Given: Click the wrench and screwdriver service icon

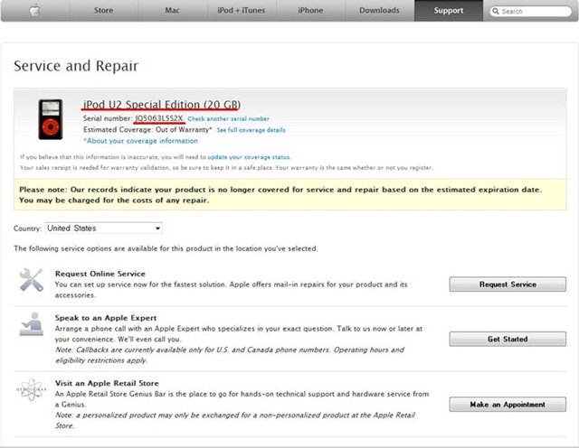Looking at the screenshot, I should point(31,280).
